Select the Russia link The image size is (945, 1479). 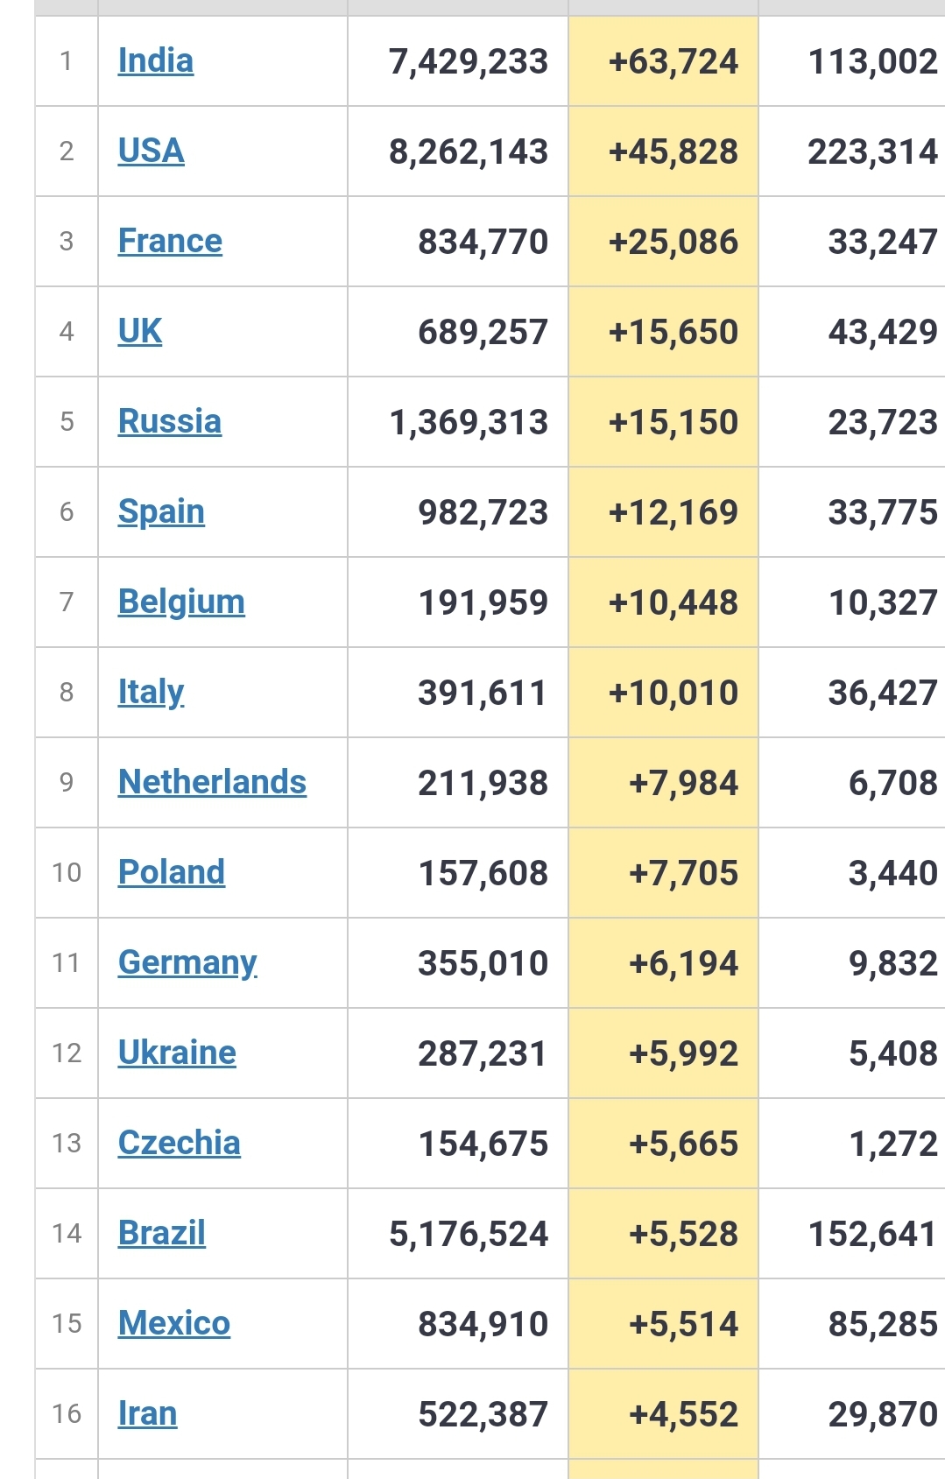pyautogui.click(x=170, y=422)
